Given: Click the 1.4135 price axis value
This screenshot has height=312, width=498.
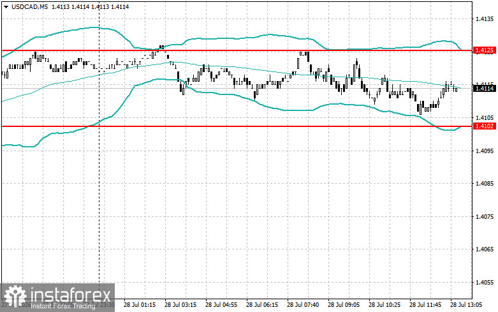Looking at the screenshot, I should point(485,19).
